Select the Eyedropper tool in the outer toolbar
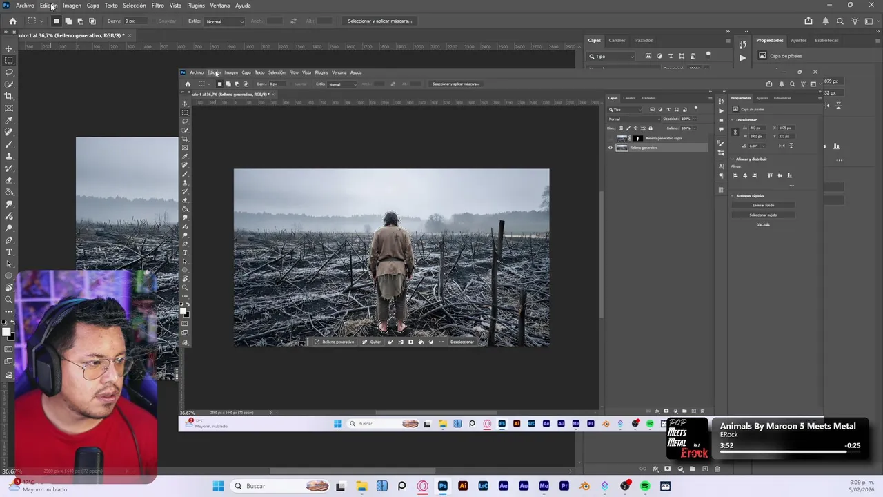Viewport: 883px width, 497px height. pyautogui.click(x=9, y=120)
